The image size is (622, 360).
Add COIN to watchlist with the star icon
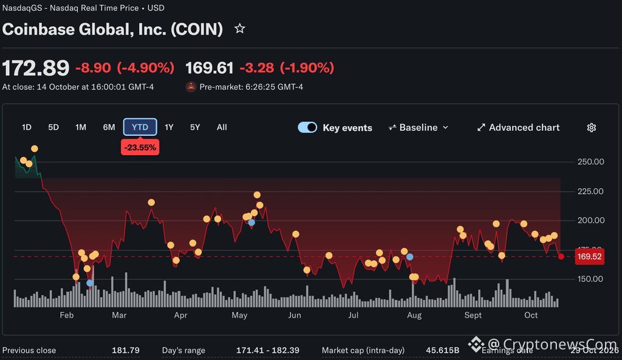239,28
